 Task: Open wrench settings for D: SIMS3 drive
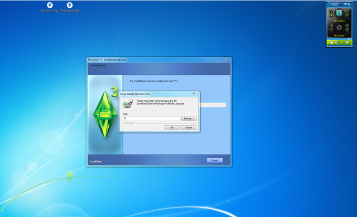coord(347,12)
